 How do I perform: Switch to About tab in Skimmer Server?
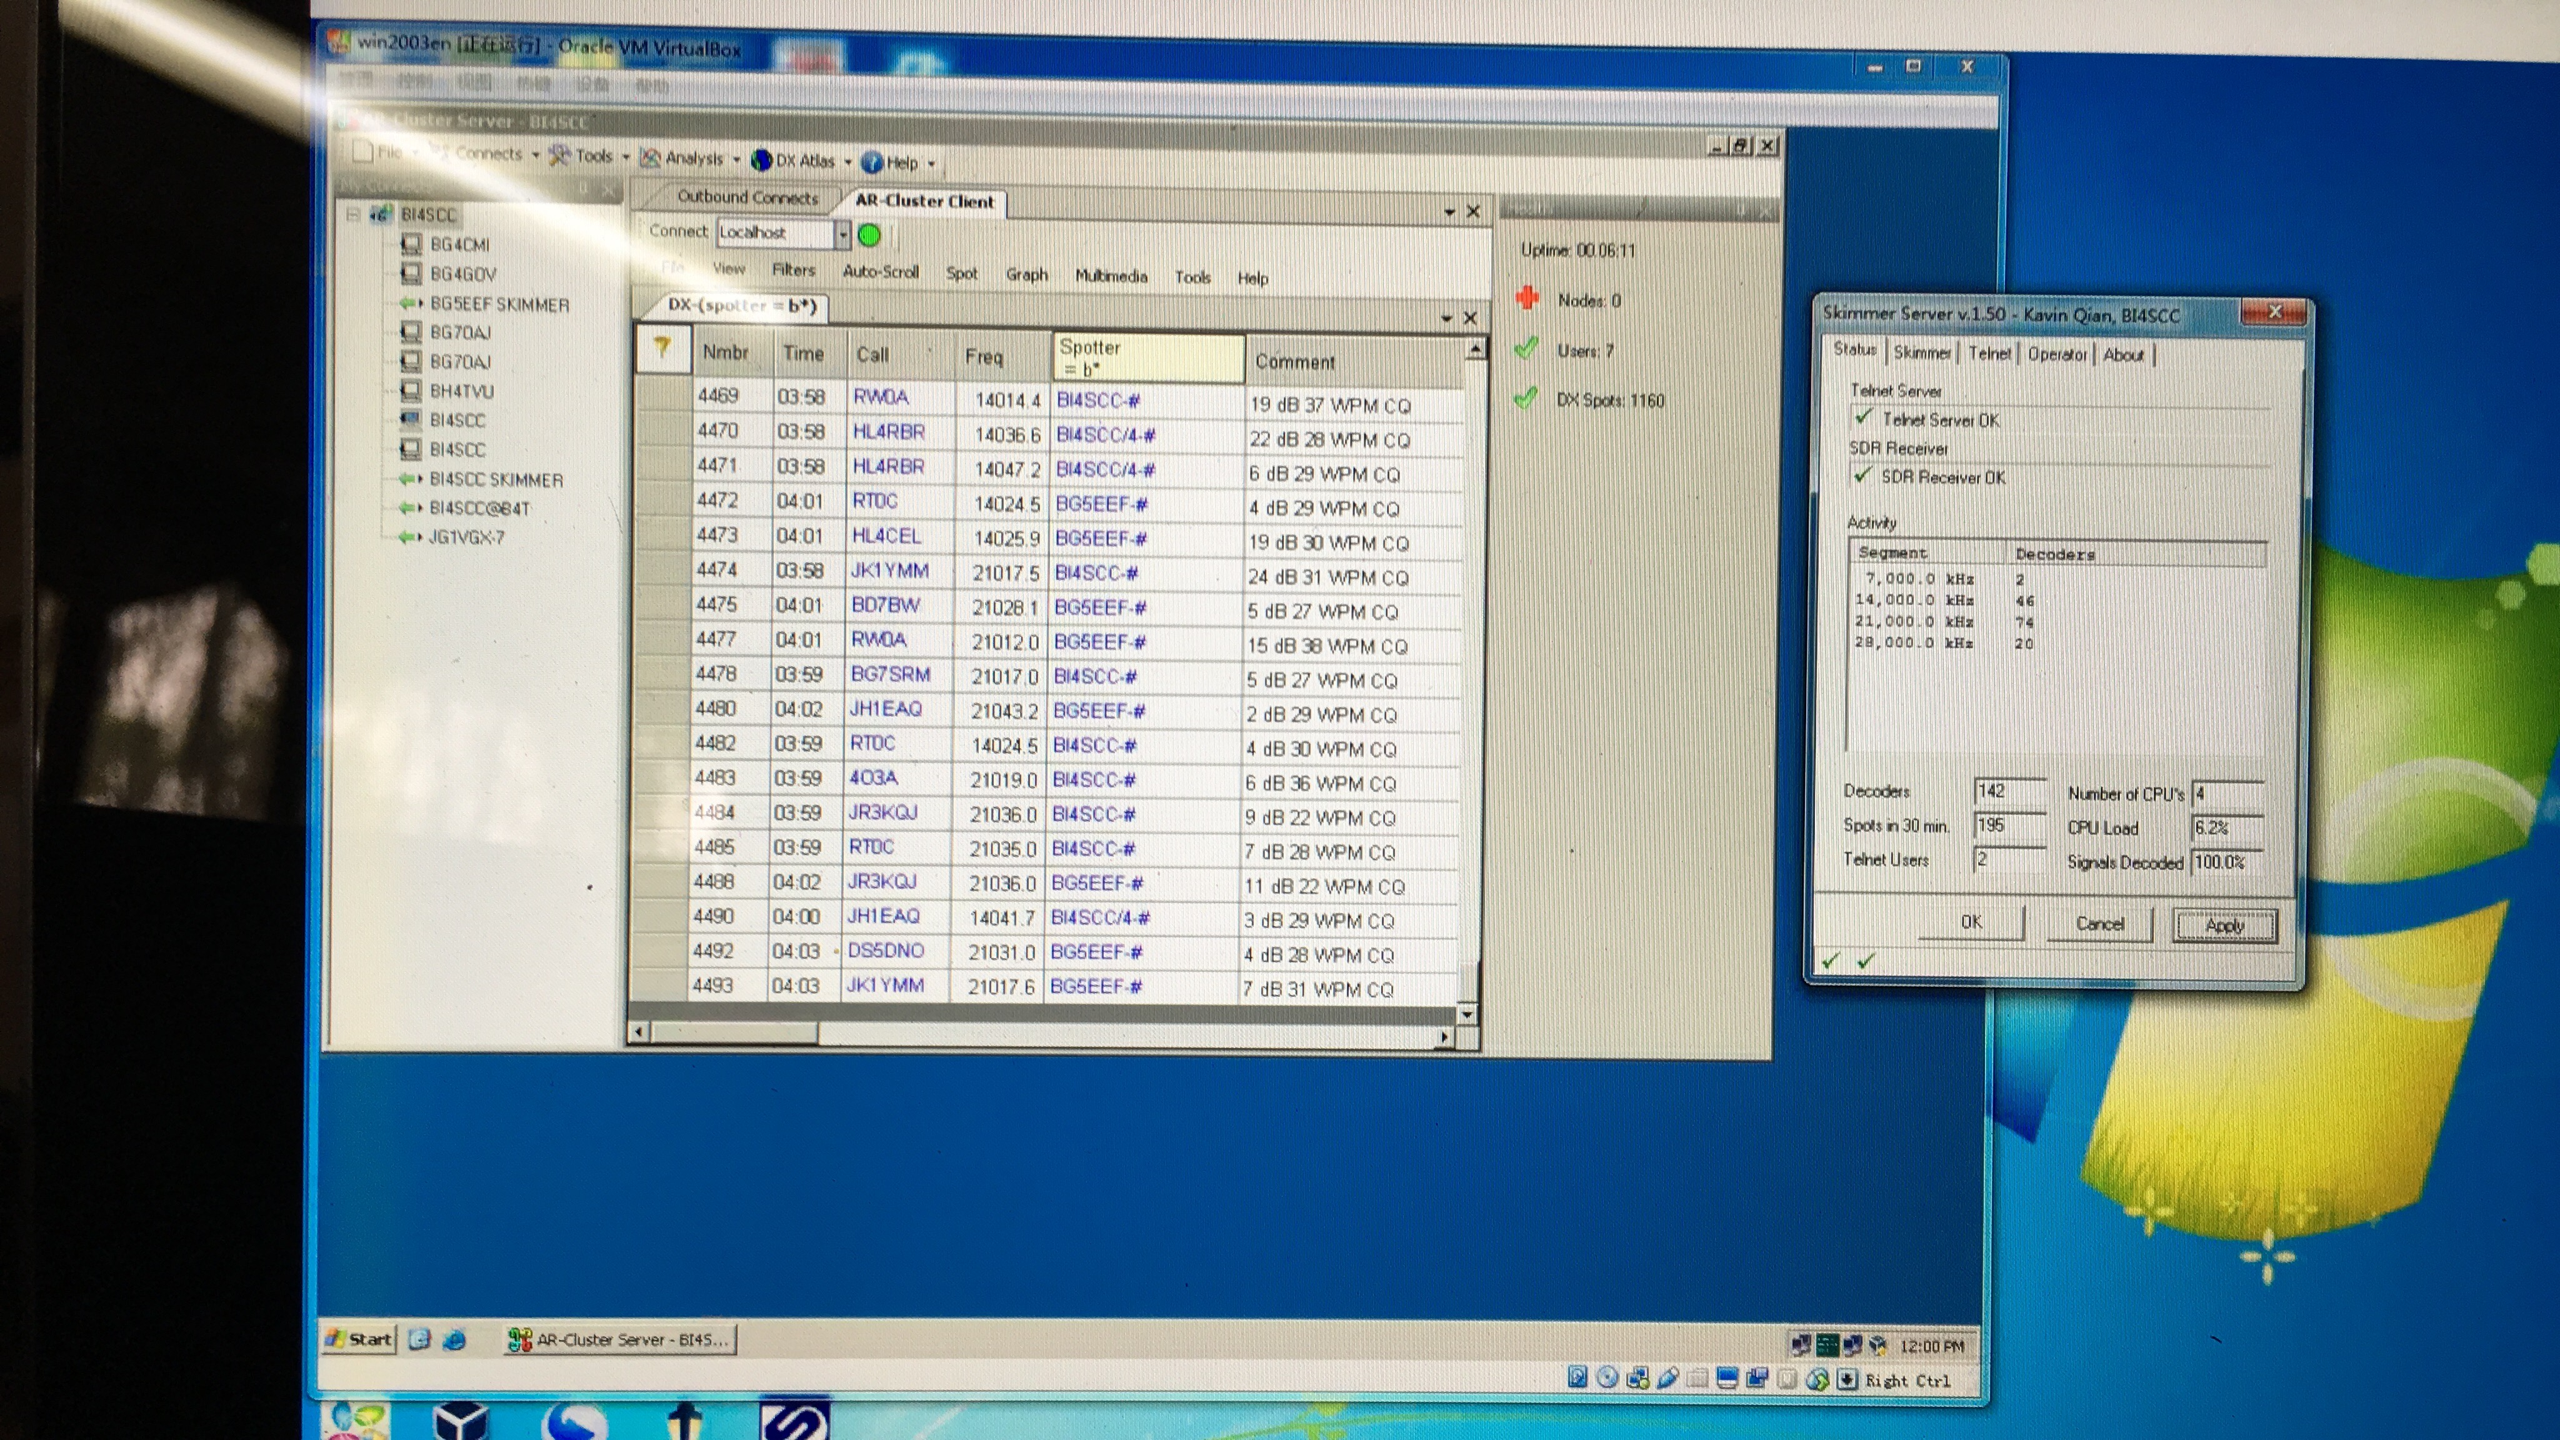(x=2122, y=355)
